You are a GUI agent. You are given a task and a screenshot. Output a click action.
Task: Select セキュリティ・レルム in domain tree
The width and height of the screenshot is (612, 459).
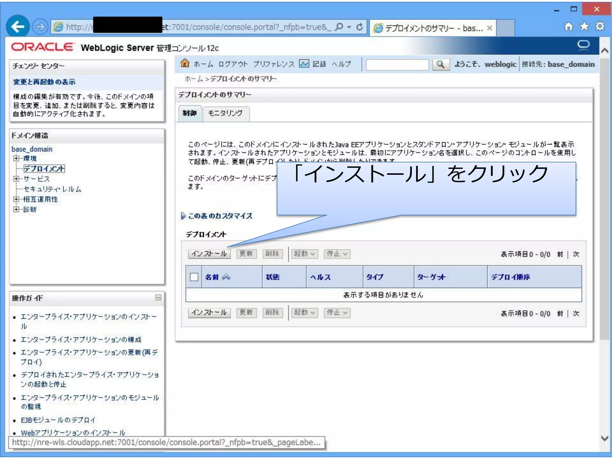[x=52, y=189]
